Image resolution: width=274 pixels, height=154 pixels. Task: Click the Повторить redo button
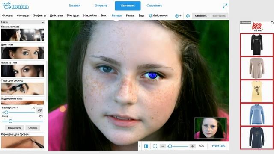pyautogui.click(x=219, y=16)
